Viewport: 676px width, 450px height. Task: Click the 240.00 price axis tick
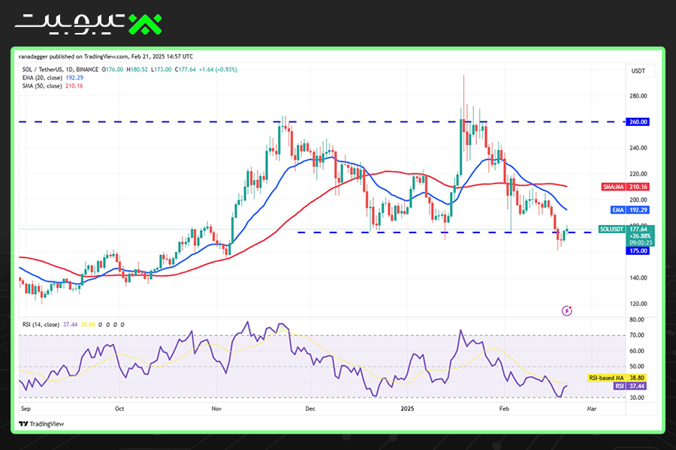tap(638, 148)
